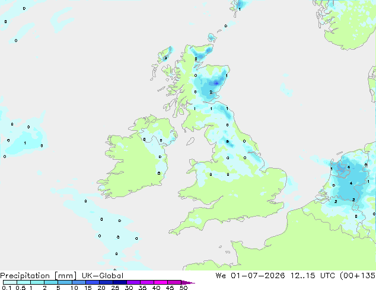
Task: Click the legend scale label '35'
Action: point(142,288)
